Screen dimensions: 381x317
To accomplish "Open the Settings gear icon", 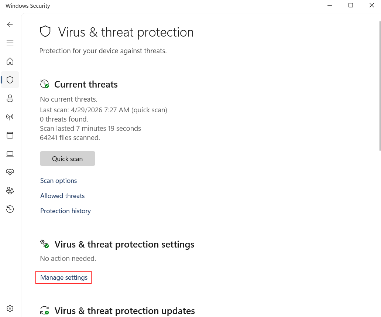I will tap(10, 309).
